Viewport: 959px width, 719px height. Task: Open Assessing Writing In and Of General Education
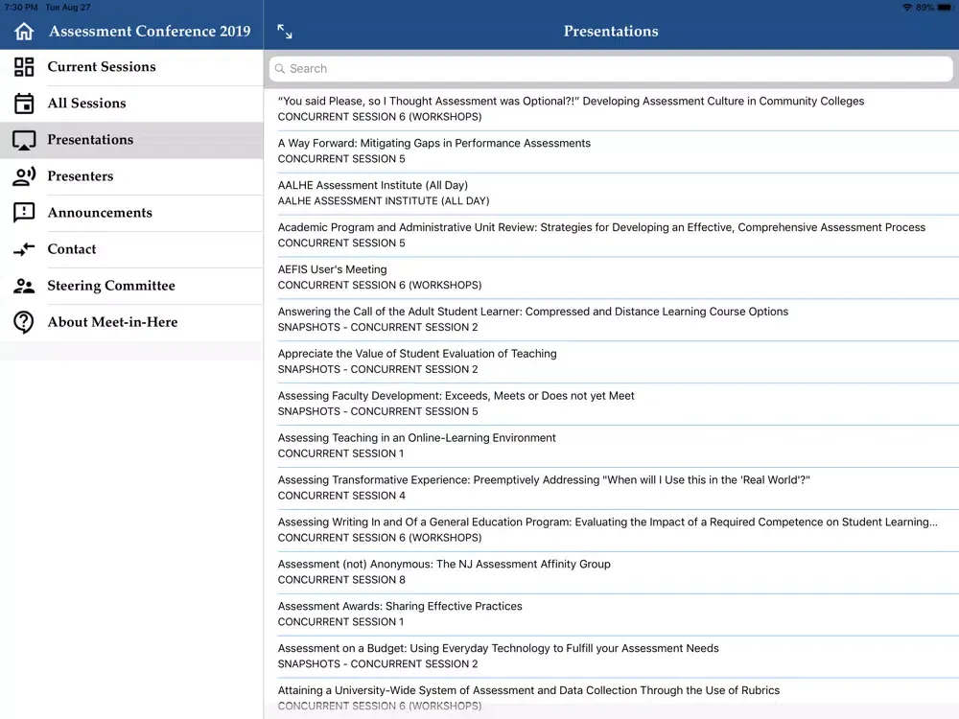612,531
